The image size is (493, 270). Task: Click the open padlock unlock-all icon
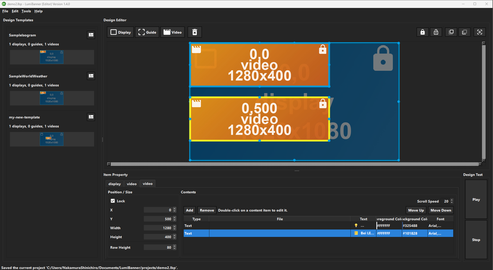coord(436,32)
